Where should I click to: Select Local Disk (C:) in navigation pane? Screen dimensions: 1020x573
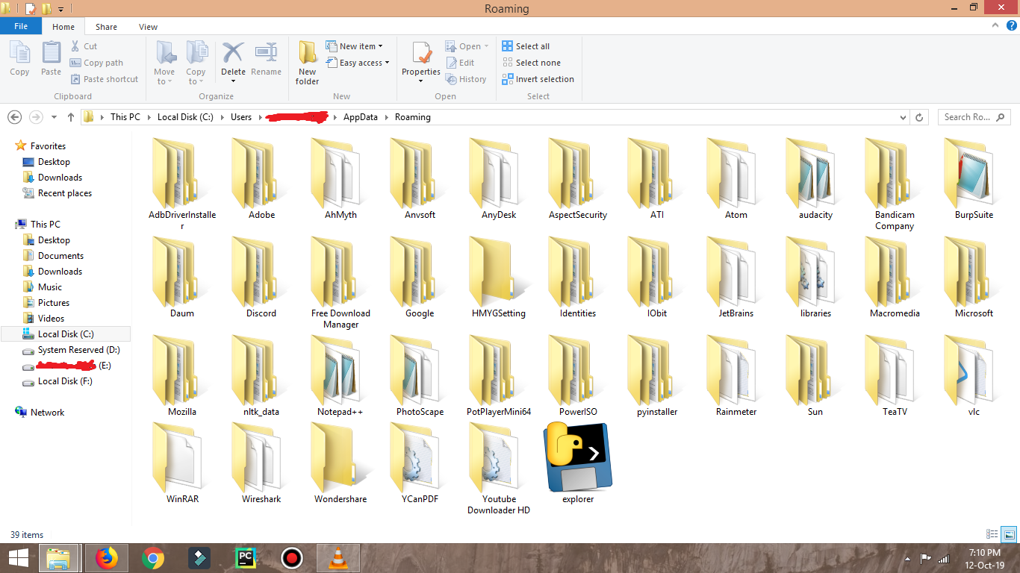tap(66, 334)
